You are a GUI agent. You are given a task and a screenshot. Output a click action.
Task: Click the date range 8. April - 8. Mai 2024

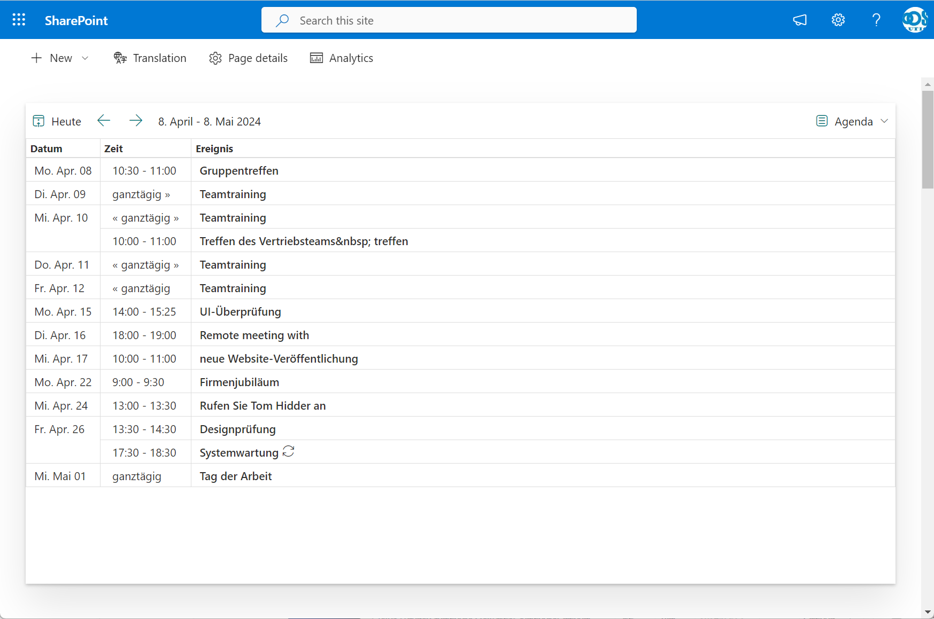210,122
